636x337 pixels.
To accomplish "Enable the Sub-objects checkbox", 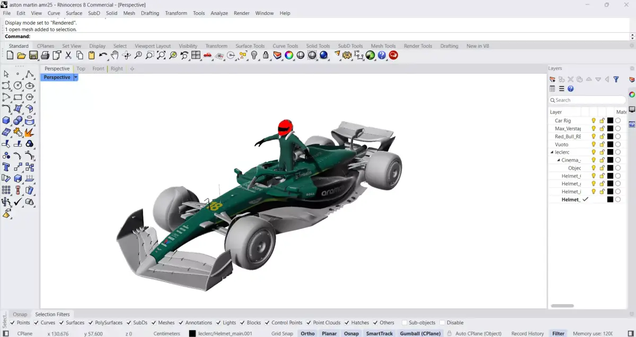I will [404, 323].
